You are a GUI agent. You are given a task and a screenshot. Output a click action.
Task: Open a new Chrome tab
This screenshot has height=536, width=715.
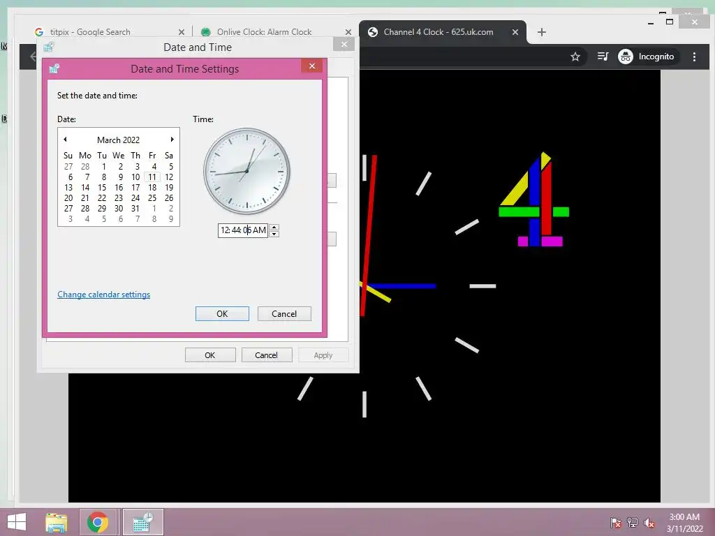541,32
